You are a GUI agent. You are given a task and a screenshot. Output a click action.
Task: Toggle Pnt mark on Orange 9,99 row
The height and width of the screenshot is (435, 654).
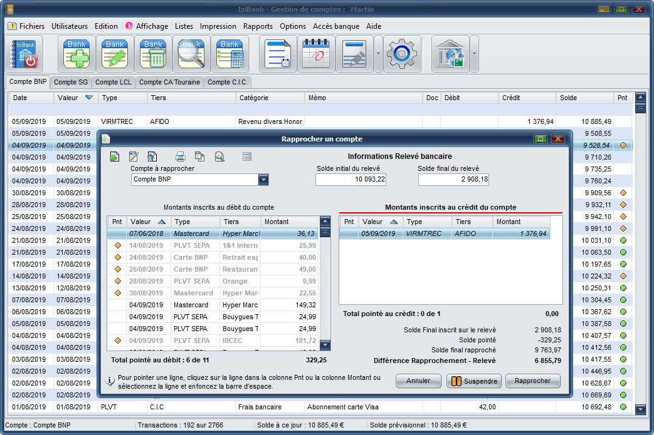click(117, 282)
